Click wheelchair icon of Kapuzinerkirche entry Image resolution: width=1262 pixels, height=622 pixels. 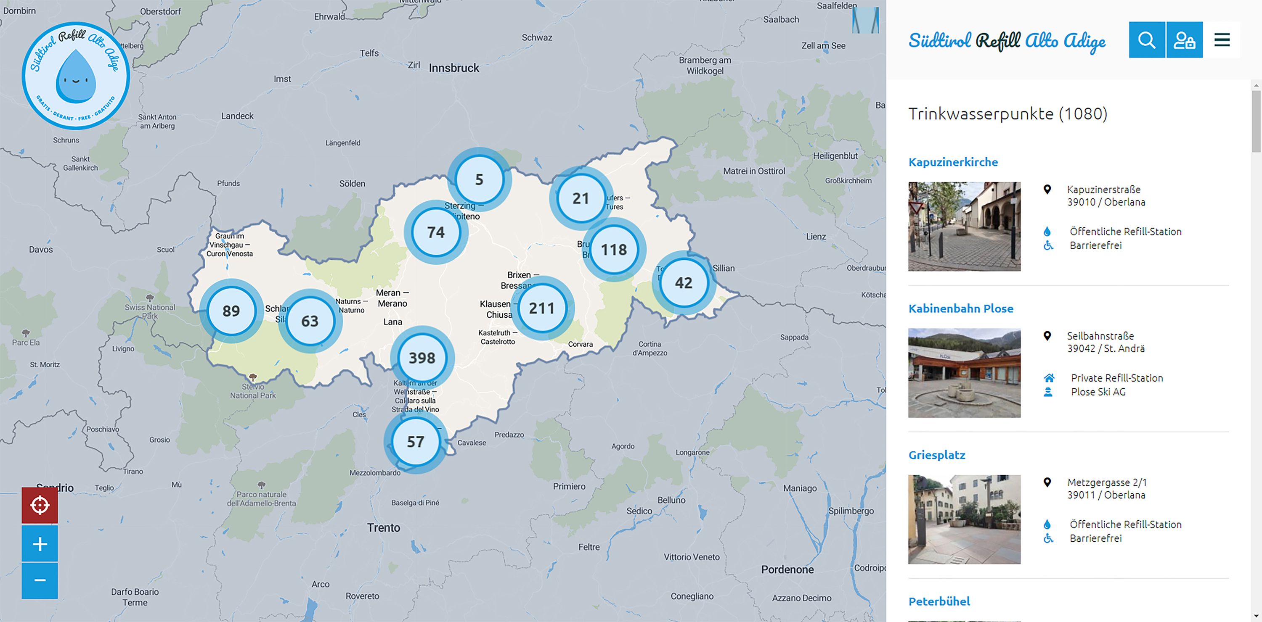pos(1048,245)
